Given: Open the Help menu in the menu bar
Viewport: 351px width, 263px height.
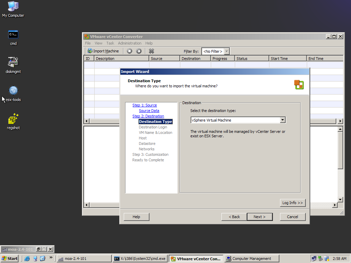Looking at the screenshot, I should click(x=149, y=43).
